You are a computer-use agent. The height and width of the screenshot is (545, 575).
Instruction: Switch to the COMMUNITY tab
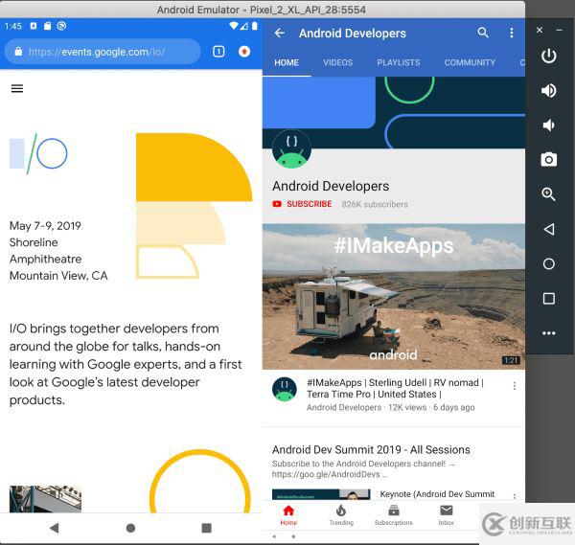[470, 62]
